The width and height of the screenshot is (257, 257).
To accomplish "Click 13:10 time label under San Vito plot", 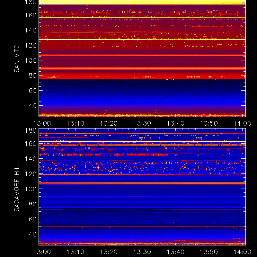I will point(75,123).
